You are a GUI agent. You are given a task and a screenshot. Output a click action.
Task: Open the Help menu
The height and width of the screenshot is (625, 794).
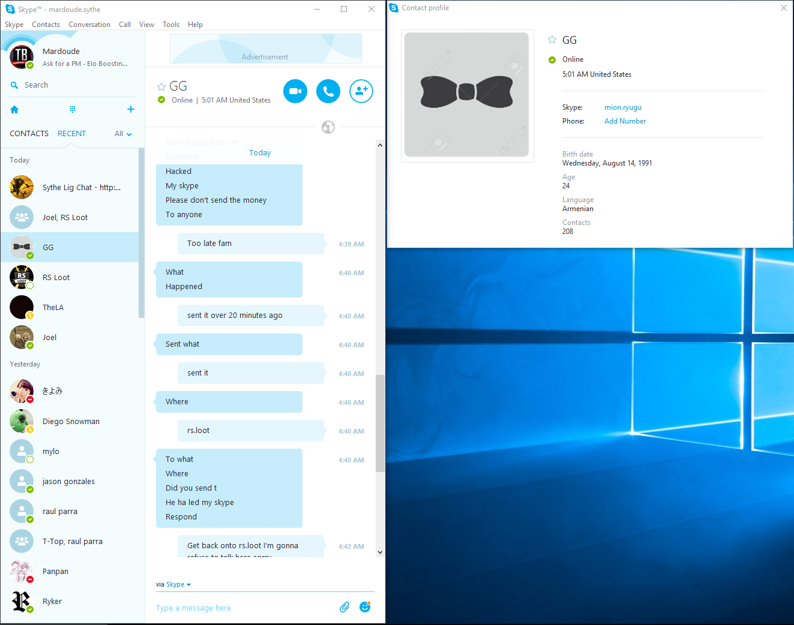point(195,25)
